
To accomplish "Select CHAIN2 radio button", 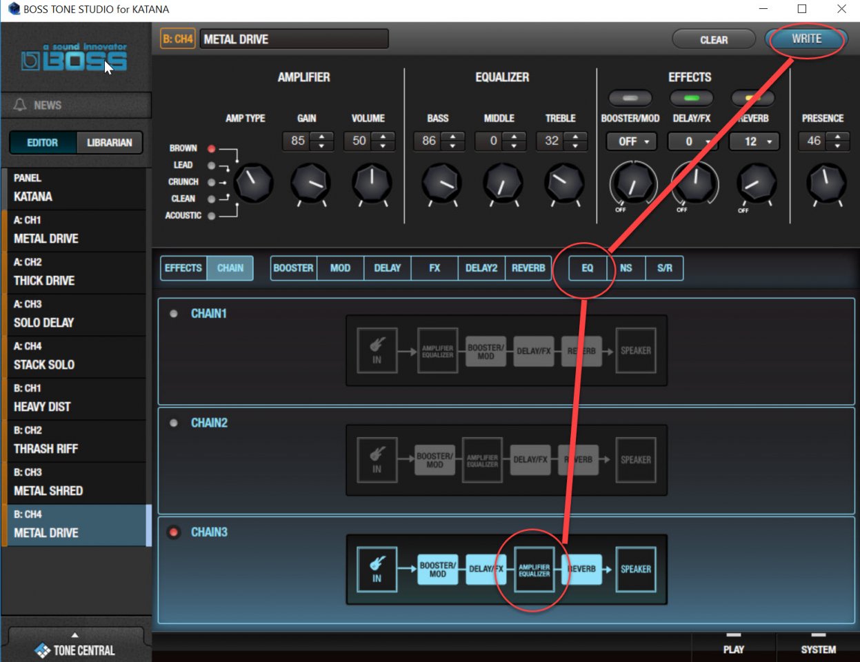I will [x=174, y=423].
